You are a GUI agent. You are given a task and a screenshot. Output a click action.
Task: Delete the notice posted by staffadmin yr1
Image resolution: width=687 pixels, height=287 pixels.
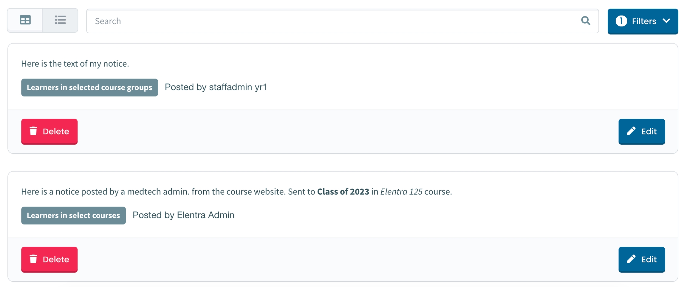click(x=49, y=131)
